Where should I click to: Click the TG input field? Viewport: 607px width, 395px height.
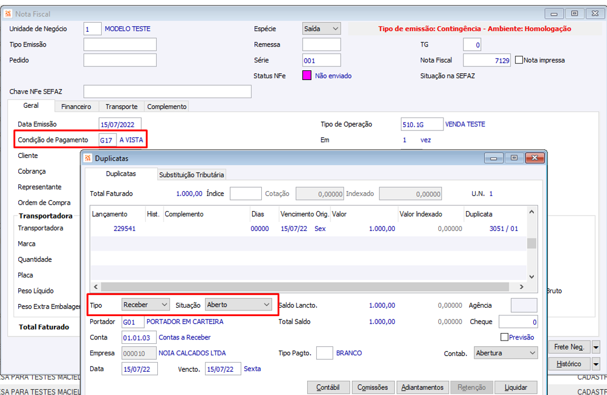click(x=472, y=44)
